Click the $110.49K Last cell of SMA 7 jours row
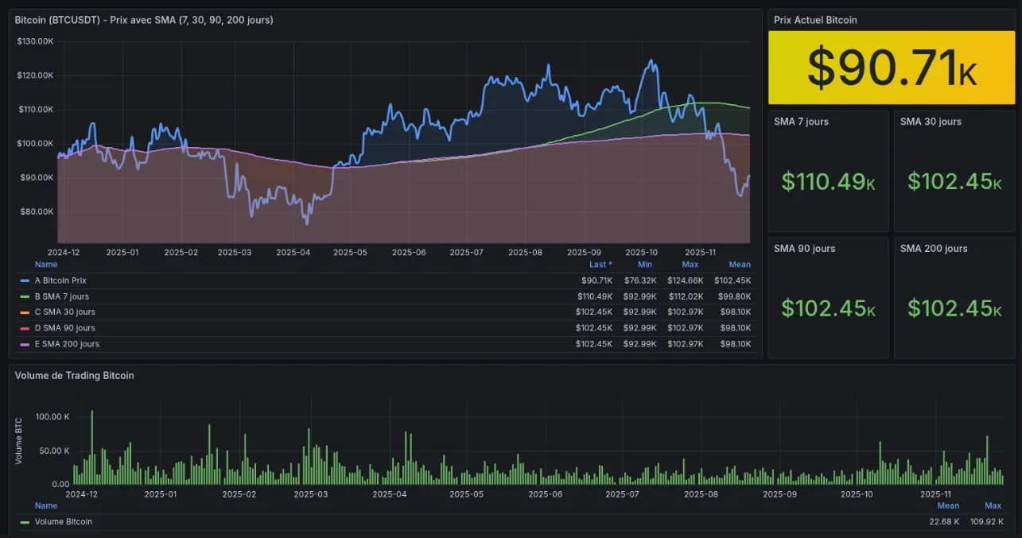 (595, 296)
